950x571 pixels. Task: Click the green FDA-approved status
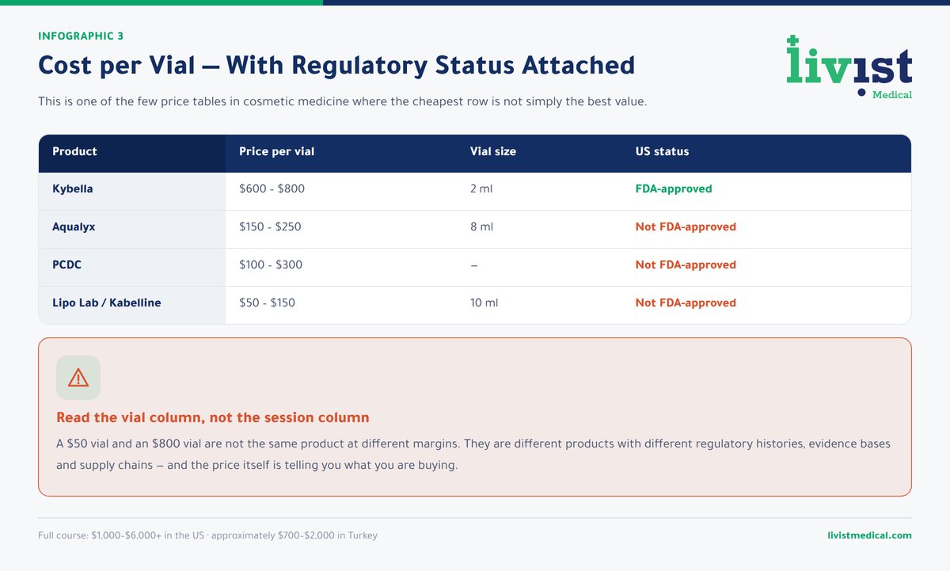point(674,189)
